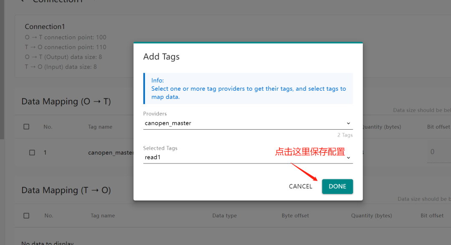Expand the Selected Tags dropdown arrow
451x245 pixels.
348,158
